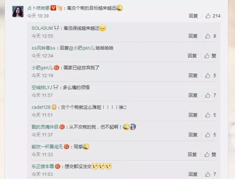Like 占卜师吉娜's comment with 214 likes

[208, 16]
